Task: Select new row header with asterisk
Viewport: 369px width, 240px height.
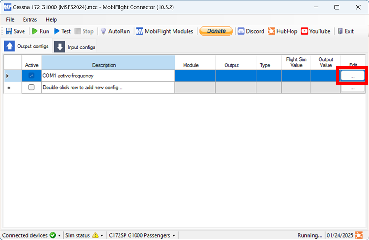Action: click(13, 87)
